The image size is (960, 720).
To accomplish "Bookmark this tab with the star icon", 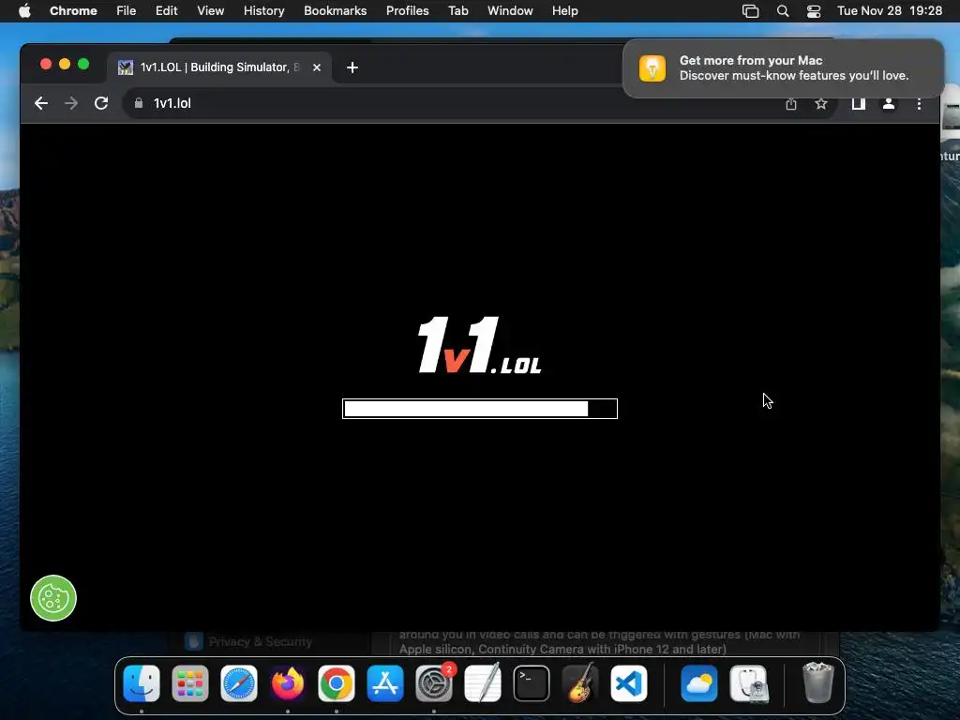I will pos(821,104).
